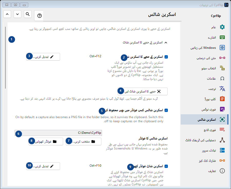This screenshot has height=189, width=231.
Task: Switch to ترجمہ settings page
Action: [x=205, y=89]
